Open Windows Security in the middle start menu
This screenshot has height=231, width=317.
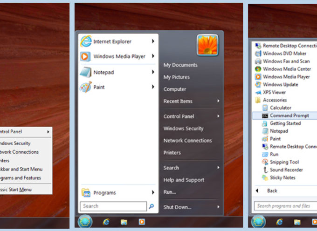[x=183, y=129]
